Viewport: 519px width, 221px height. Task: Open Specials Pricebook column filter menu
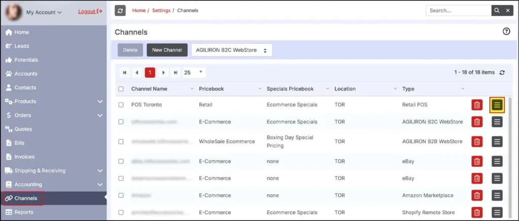pyautogui.click(x=328, y=89)
